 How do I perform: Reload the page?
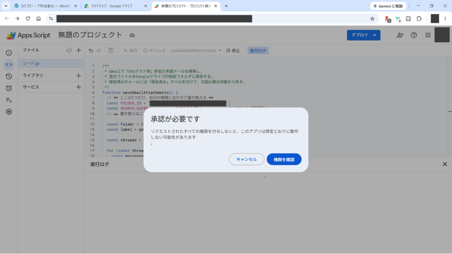(x=28, y=19)
